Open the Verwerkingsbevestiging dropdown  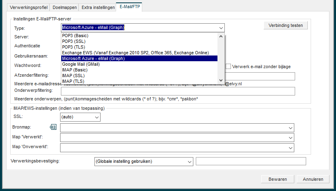point(189,162)
